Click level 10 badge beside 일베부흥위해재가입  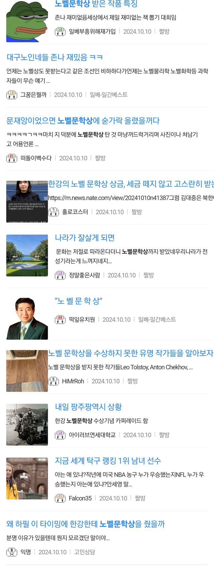tap(60, 31)
